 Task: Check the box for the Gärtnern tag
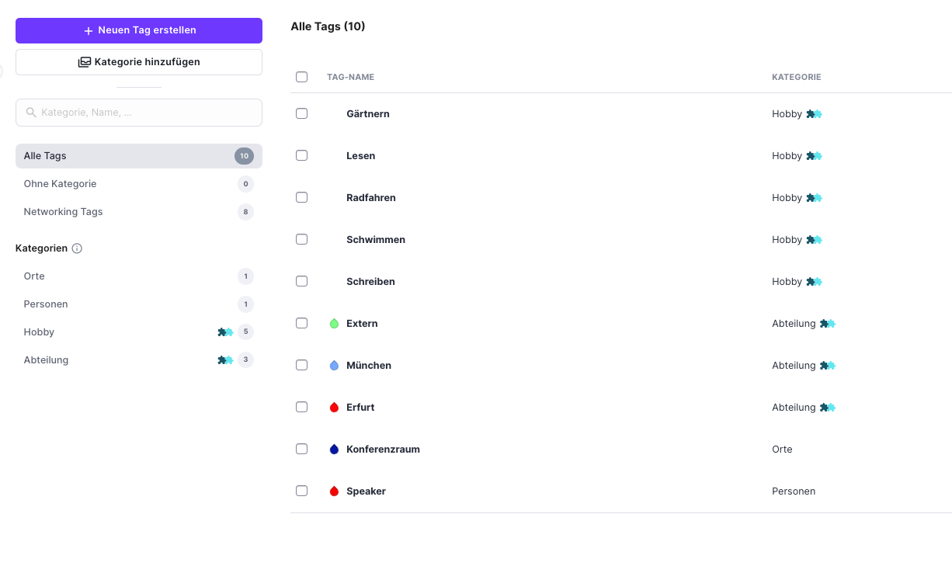coord(302,113)
